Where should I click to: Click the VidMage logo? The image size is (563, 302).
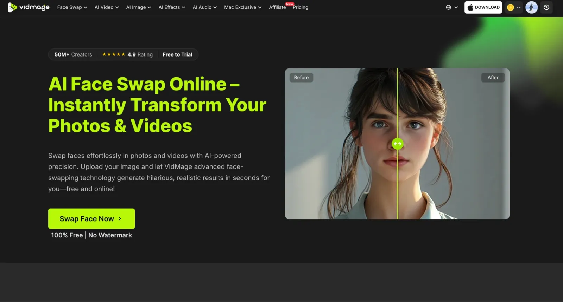coord(29,7)
